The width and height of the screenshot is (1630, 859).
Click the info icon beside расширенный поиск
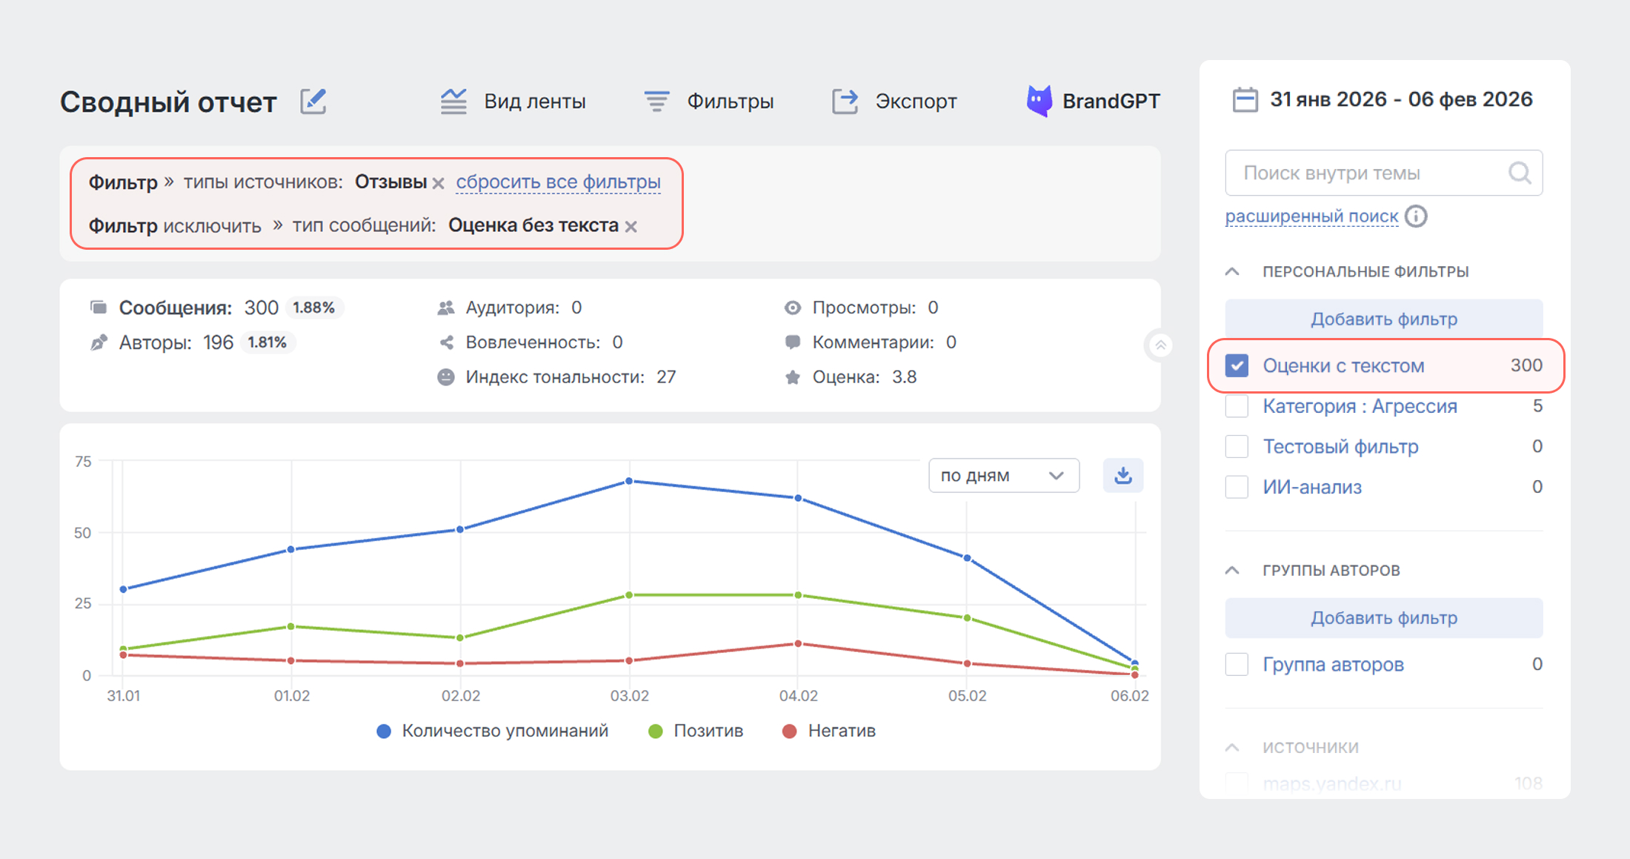coord(1416,216)
